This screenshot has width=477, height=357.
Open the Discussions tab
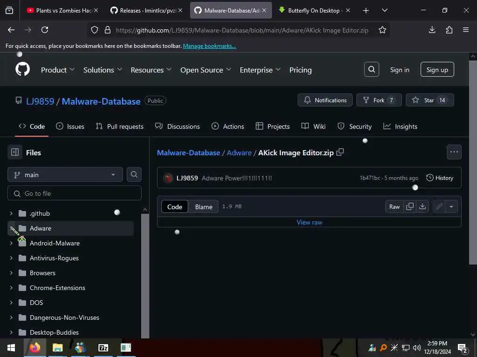coord(177,126)
